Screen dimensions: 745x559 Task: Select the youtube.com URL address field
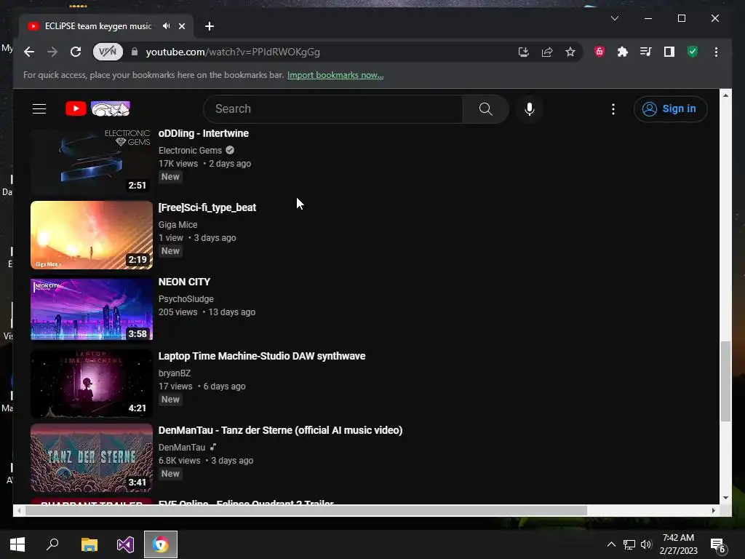tap(232, 52)
